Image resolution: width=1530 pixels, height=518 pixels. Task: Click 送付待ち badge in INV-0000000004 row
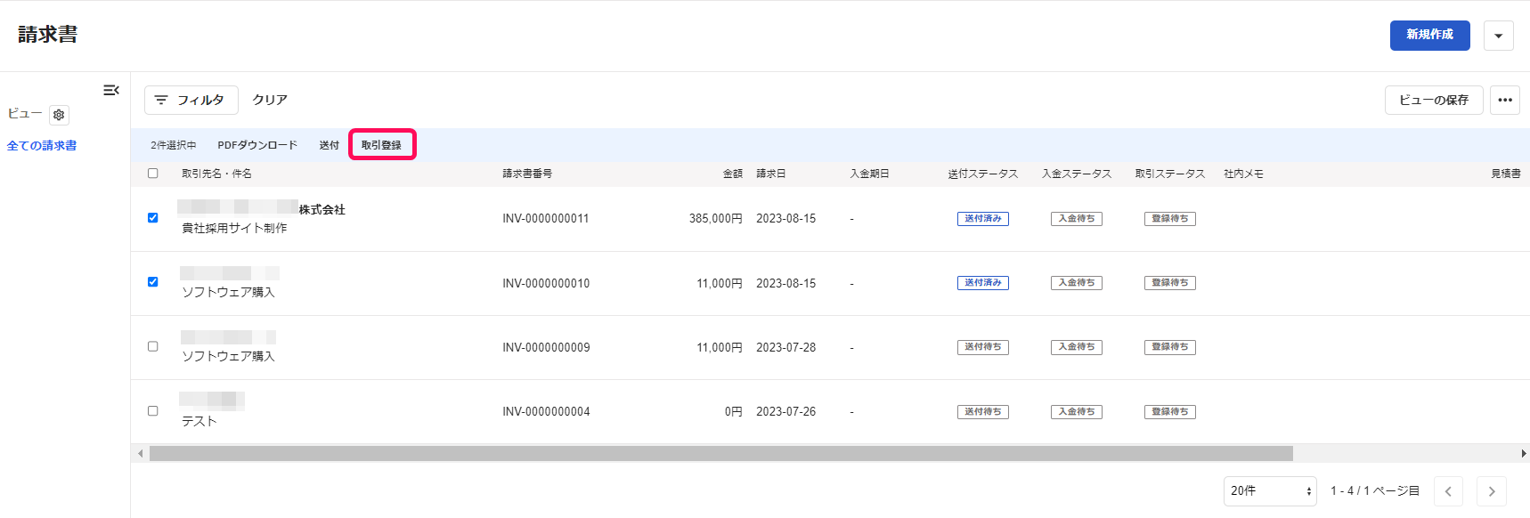coord(983,412)
